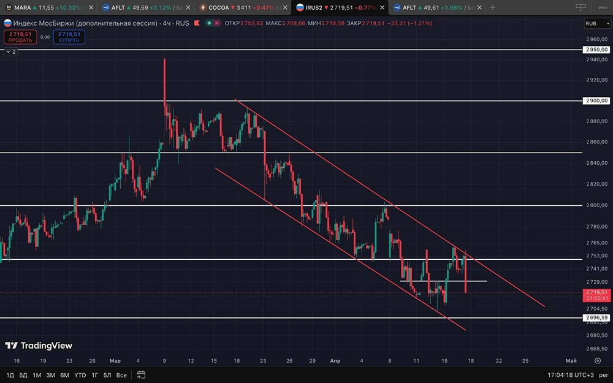Select the 1Д date range

pos(10,375)
